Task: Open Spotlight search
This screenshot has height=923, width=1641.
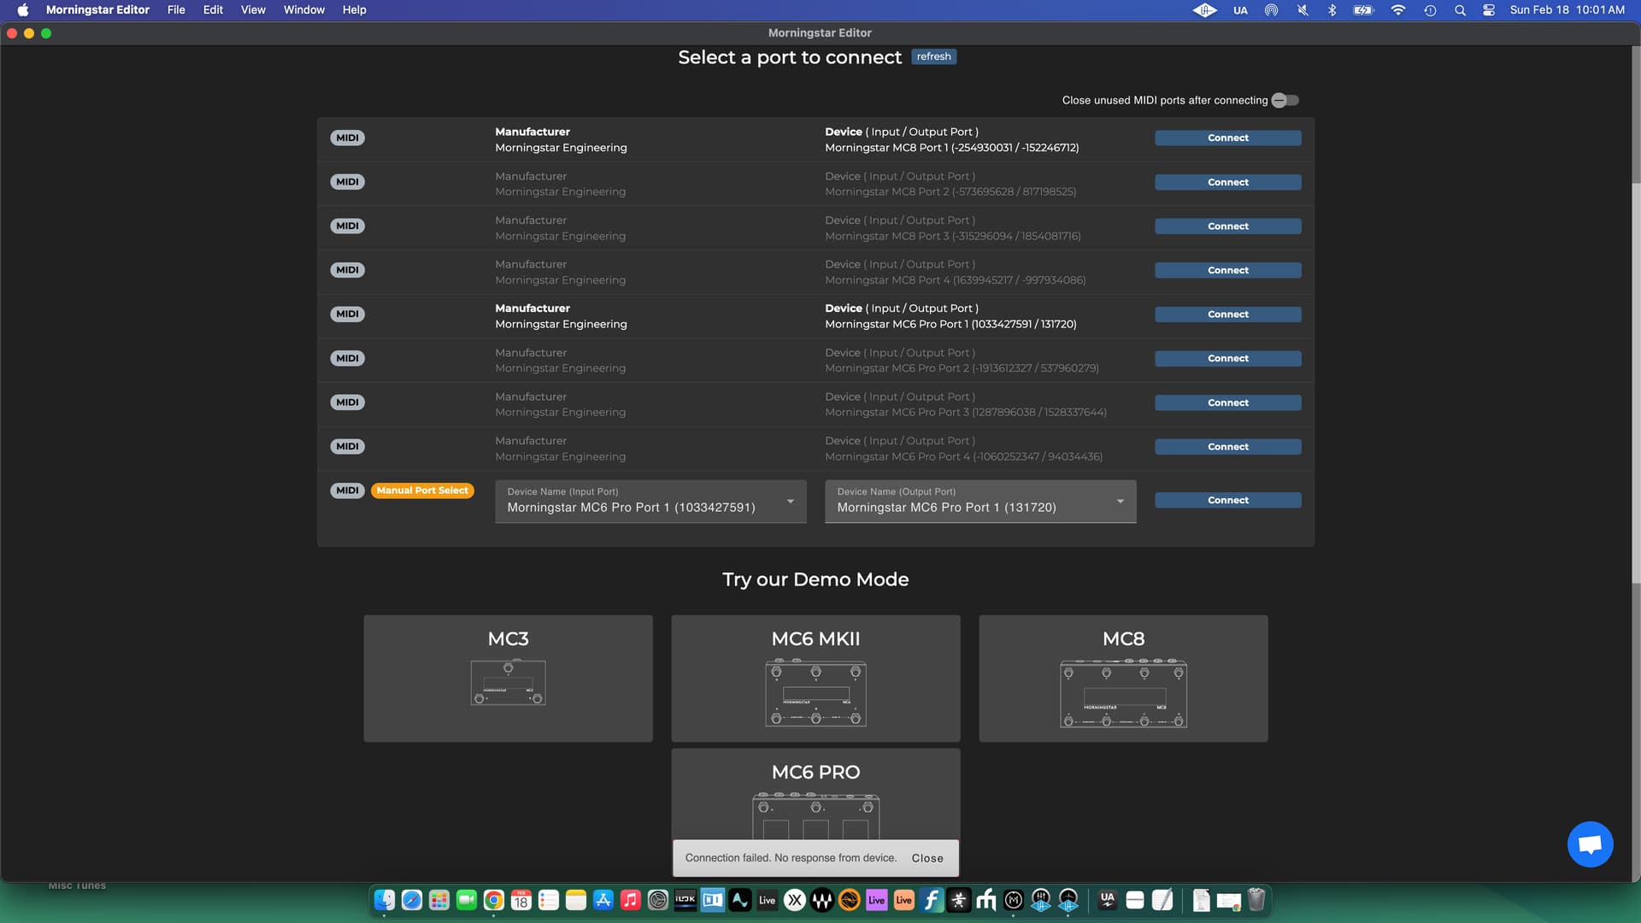Action: [x=1460, y=10]
